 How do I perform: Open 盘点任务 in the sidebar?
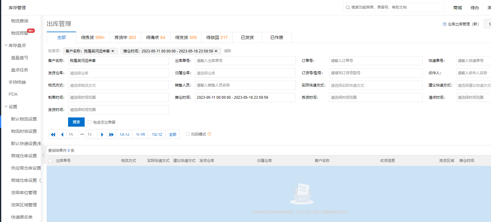[x=20, y=70]
